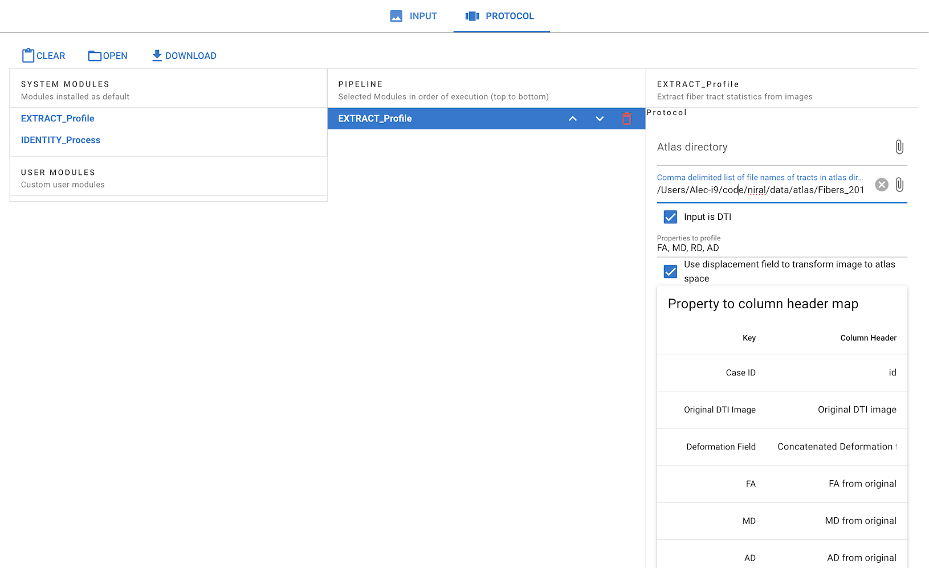The image size is (929, 568).
Task: Click the CLEAR button
Action: [x=44, y=56]
